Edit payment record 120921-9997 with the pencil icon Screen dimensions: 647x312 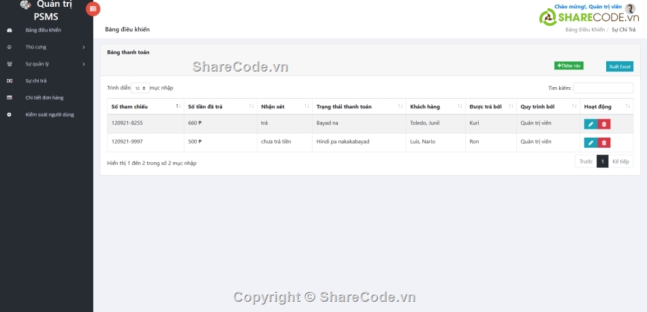(590, 142)
